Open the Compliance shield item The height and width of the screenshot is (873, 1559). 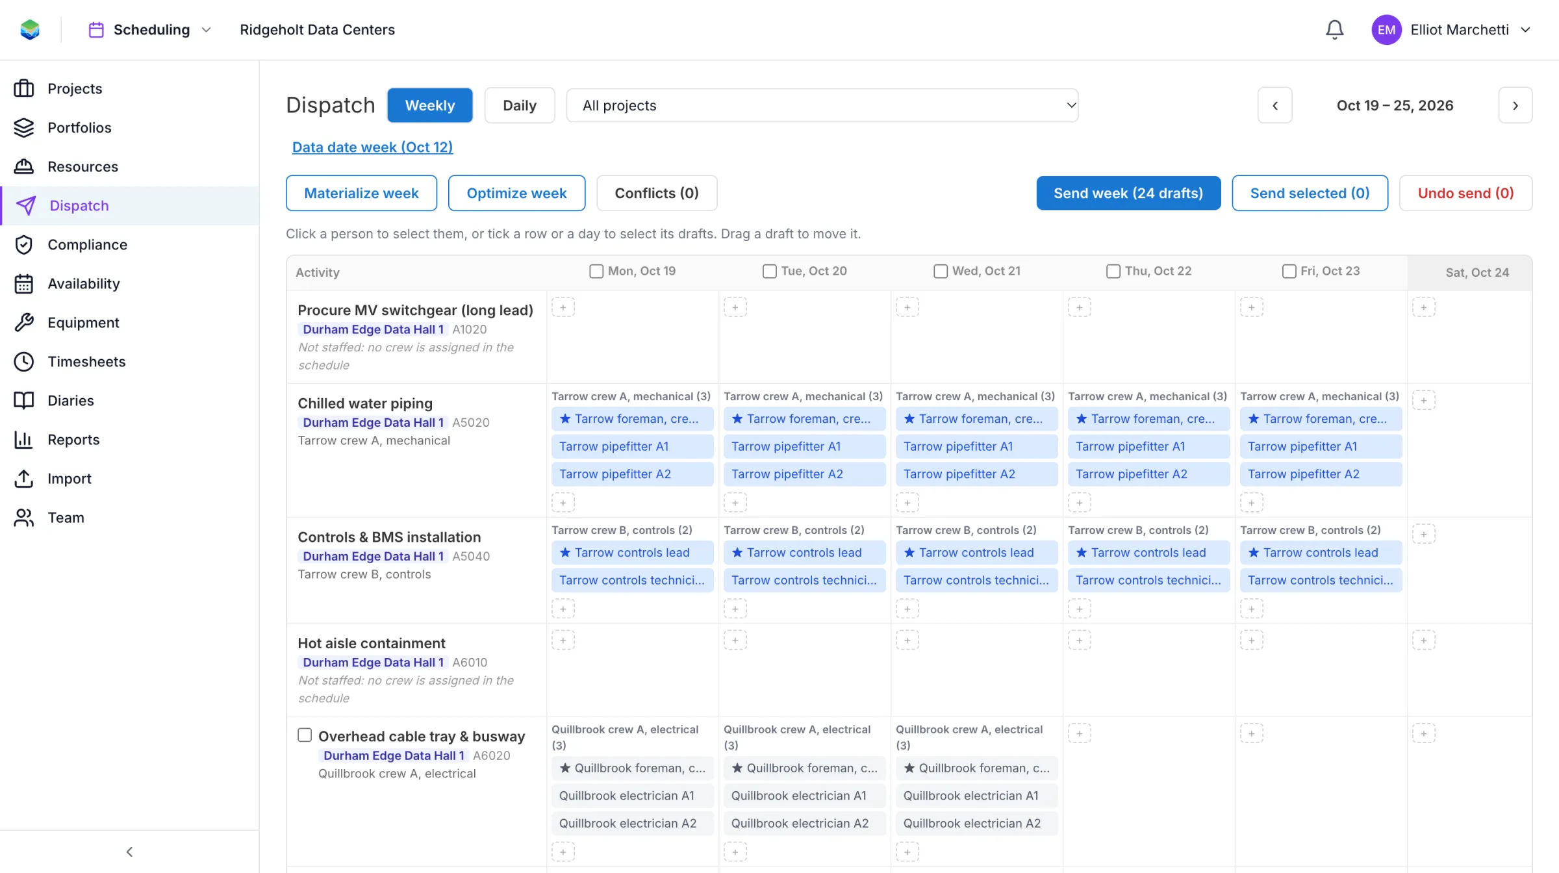(x=130, y=244)
